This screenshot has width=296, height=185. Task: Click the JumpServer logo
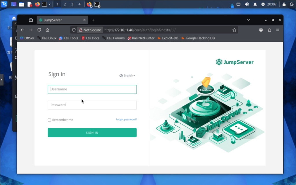234,62
